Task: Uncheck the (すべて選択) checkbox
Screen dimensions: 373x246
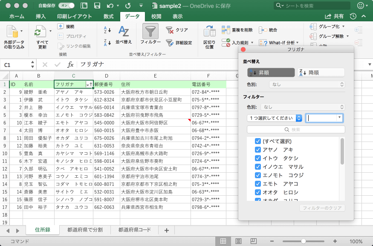Action: click(x=257, y=141)
